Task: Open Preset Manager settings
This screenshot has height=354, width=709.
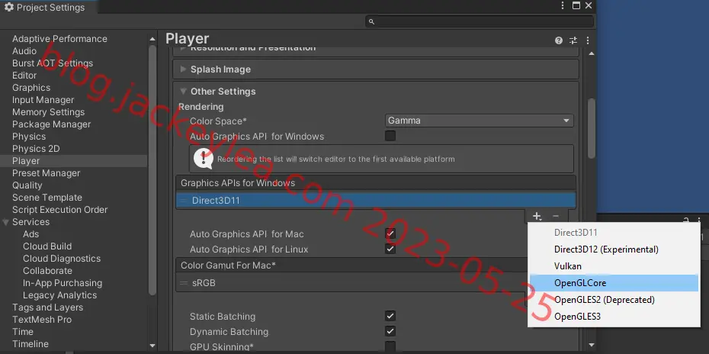Action: [x=46, y=173]
